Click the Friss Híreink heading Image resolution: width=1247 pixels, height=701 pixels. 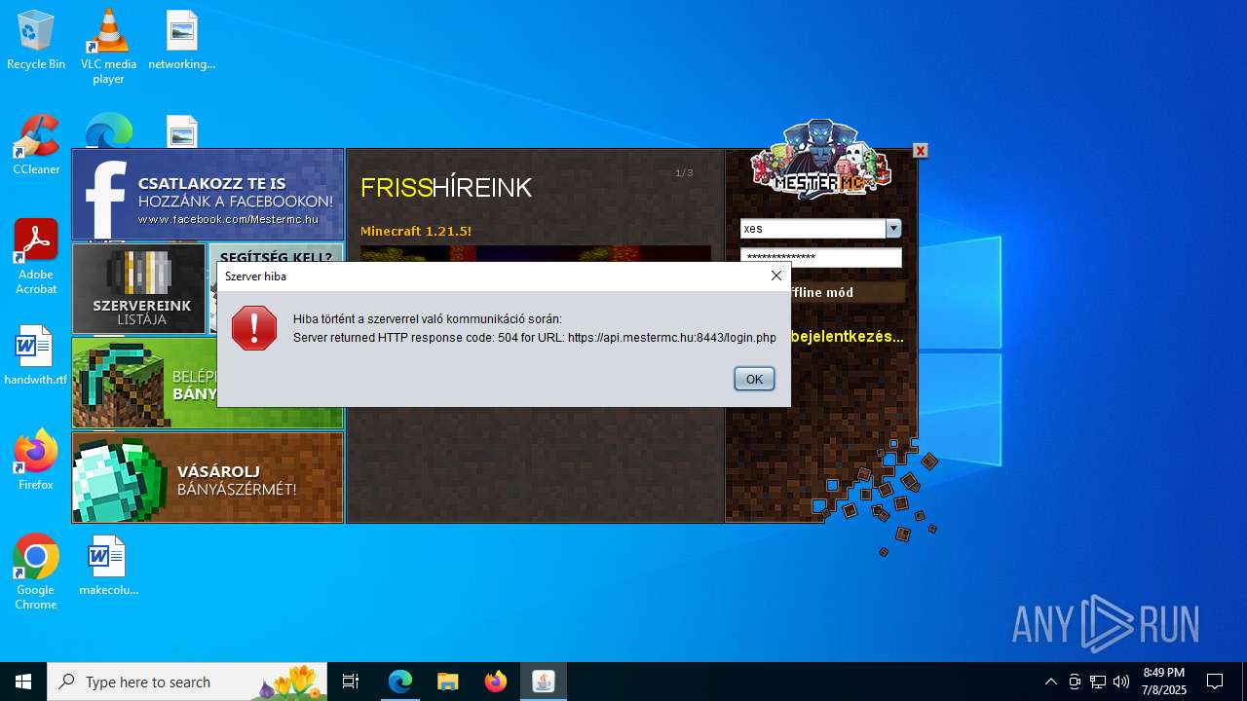pos(446,188)
